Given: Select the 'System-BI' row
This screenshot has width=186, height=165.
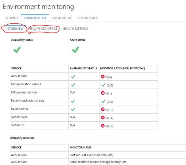Looking at the screenshot, I should tap(84, 126).
